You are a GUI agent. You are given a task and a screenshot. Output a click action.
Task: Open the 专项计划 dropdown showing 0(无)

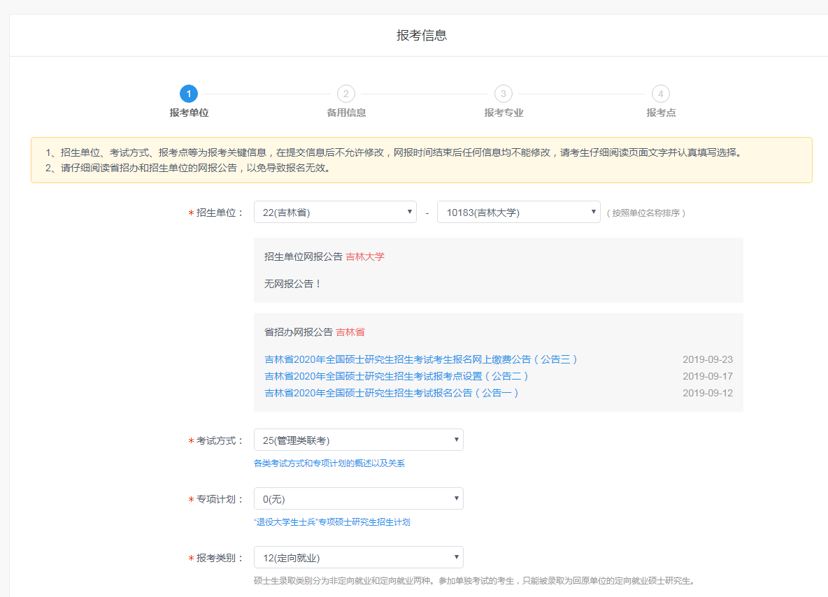[358, 498]
